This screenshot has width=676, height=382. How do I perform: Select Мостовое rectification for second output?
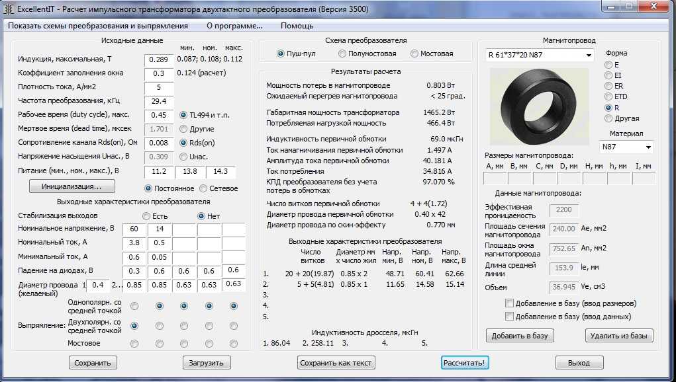coord(160,344)
